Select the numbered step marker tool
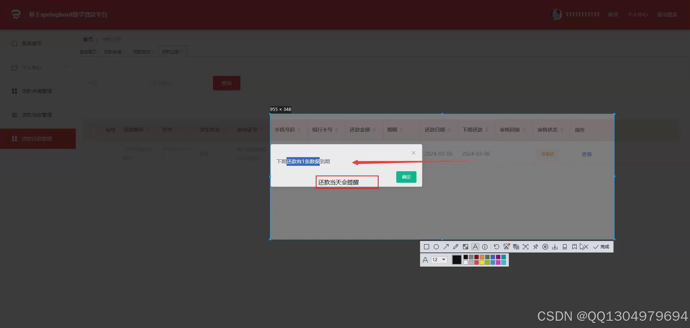 [x=485, y=246]
